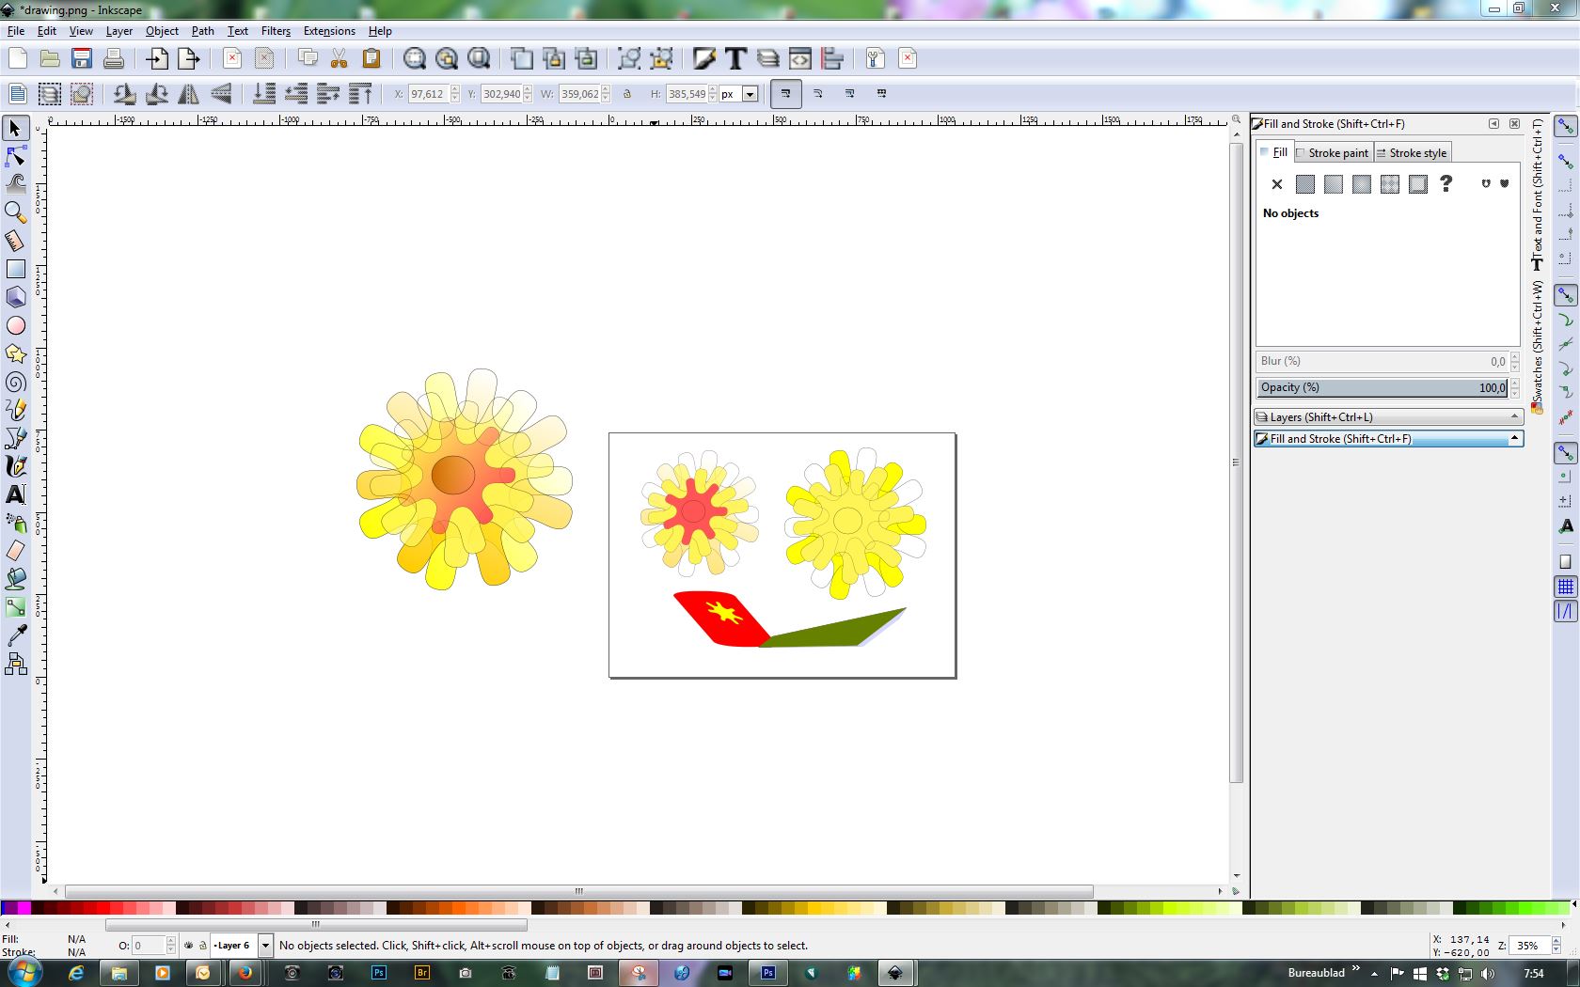The height and width of the screenshot is (987, 1580).
Task: Set fill to flat color
Action: [x=1305, y=184]
